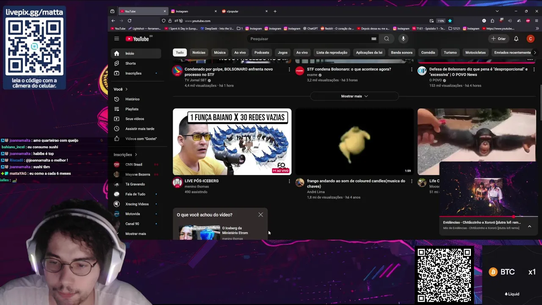Open Inscrições in the top sidebar
The height and width of the screenshot is (305, 542).
(x=136, y=73)
